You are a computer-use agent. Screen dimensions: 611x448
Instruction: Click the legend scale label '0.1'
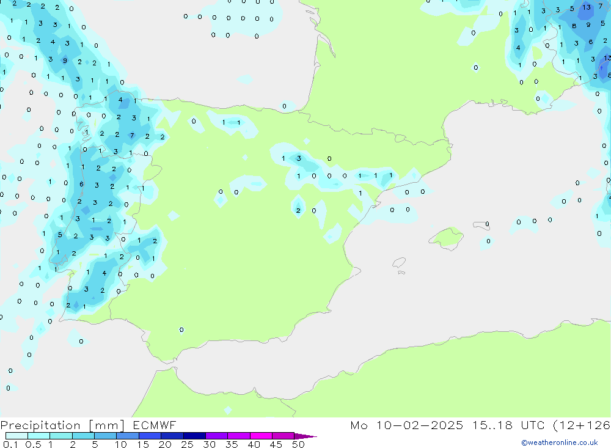coord(10,444)
